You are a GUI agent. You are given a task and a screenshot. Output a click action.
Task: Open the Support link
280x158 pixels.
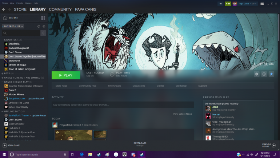tap(203, 86)
